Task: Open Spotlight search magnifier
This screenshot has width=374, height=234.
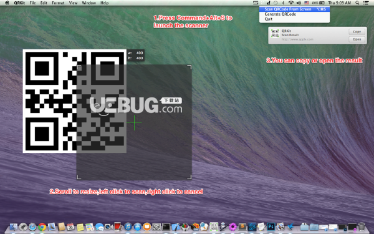Action: (357, 3)
